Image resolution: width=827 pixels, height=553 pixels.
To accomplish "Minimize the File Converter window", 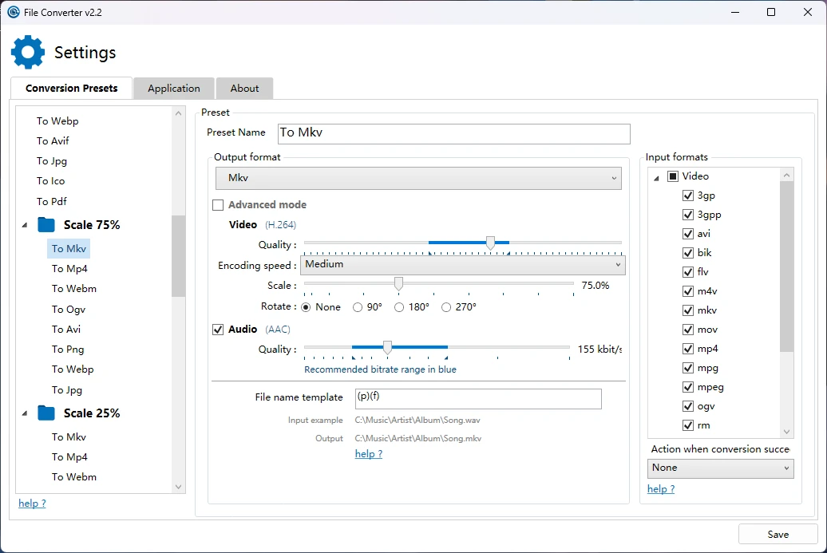I will click(735, 12).
